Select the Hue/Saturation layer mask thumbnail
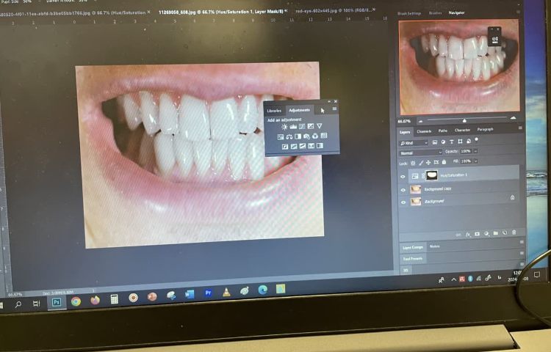Screen dimensions: 551x352 tap(431, 176)
